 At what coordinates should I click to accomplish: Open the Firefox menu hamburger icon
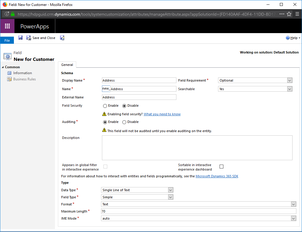coord(297,14)
